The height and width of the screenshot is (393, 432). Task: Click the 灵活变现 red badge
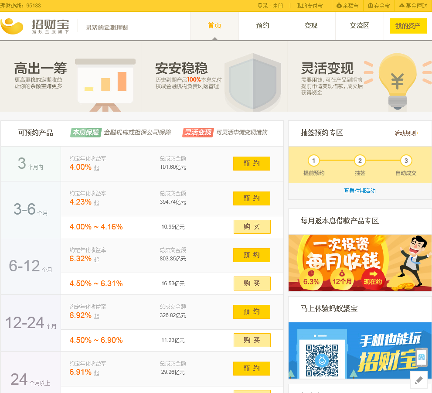point(198,133)
